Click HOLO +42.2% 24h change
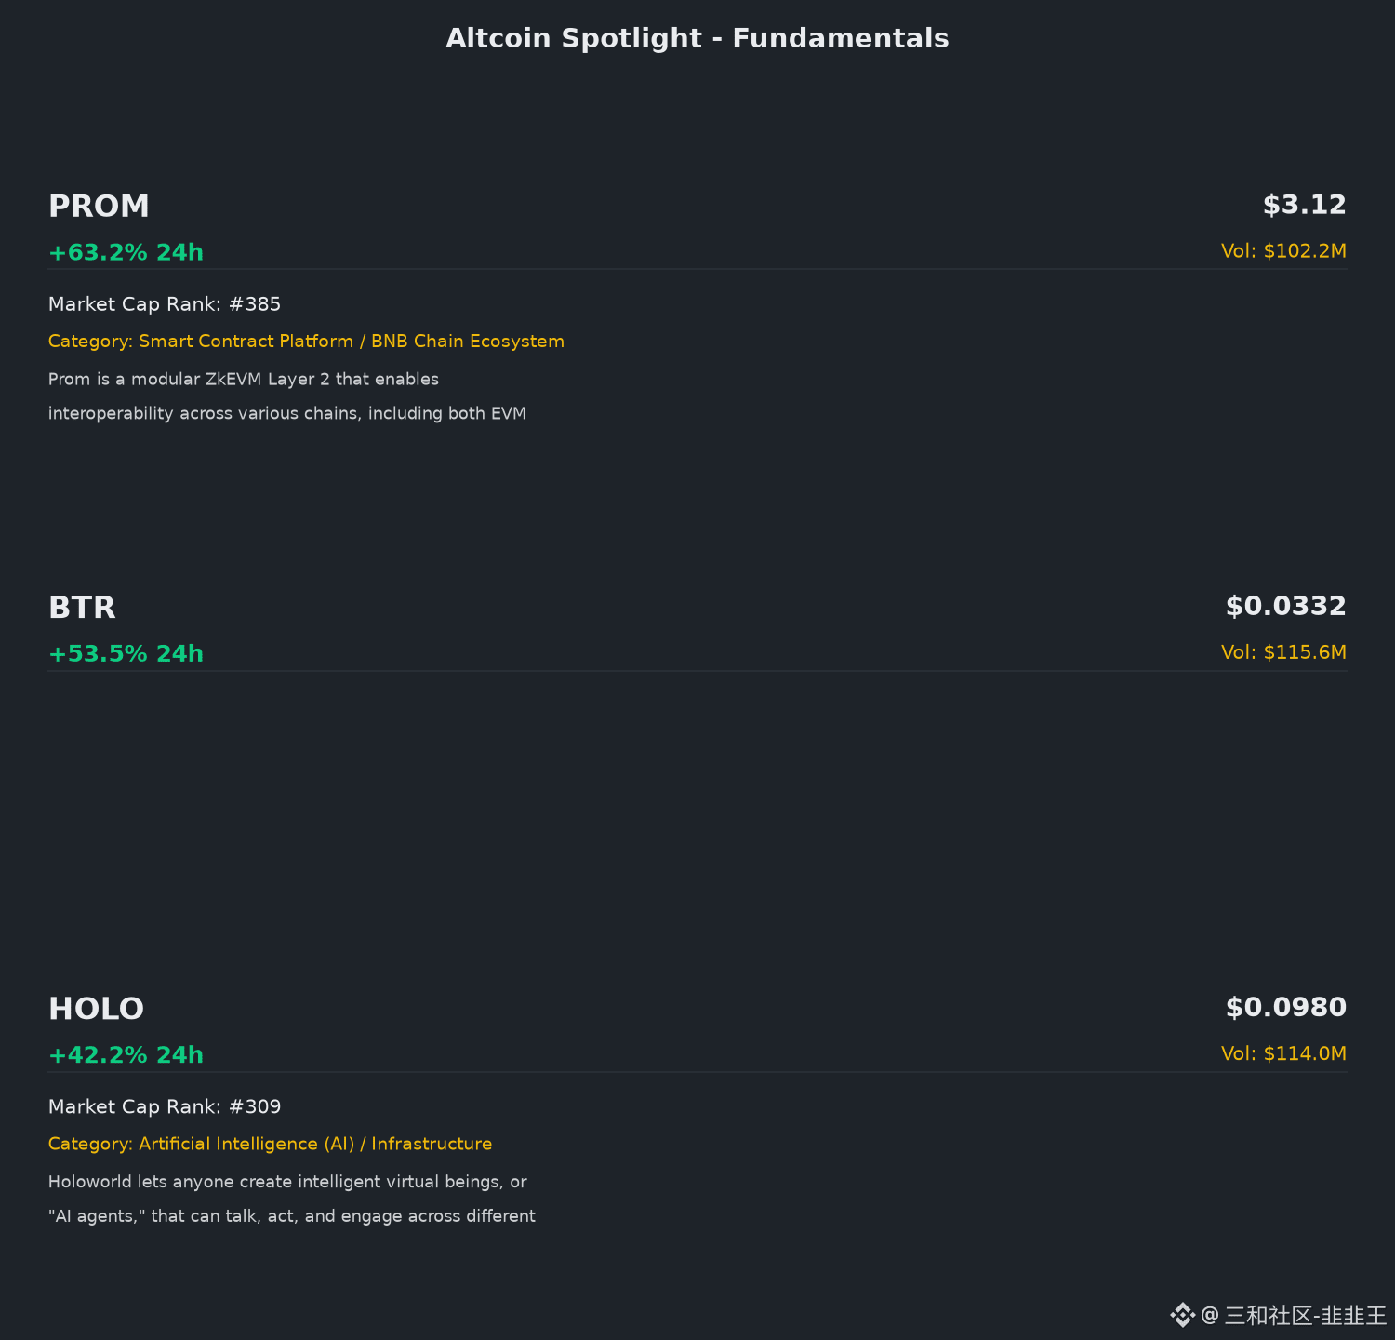1395x1340 pixels. pyautogui.click(x=126, y=1055)
